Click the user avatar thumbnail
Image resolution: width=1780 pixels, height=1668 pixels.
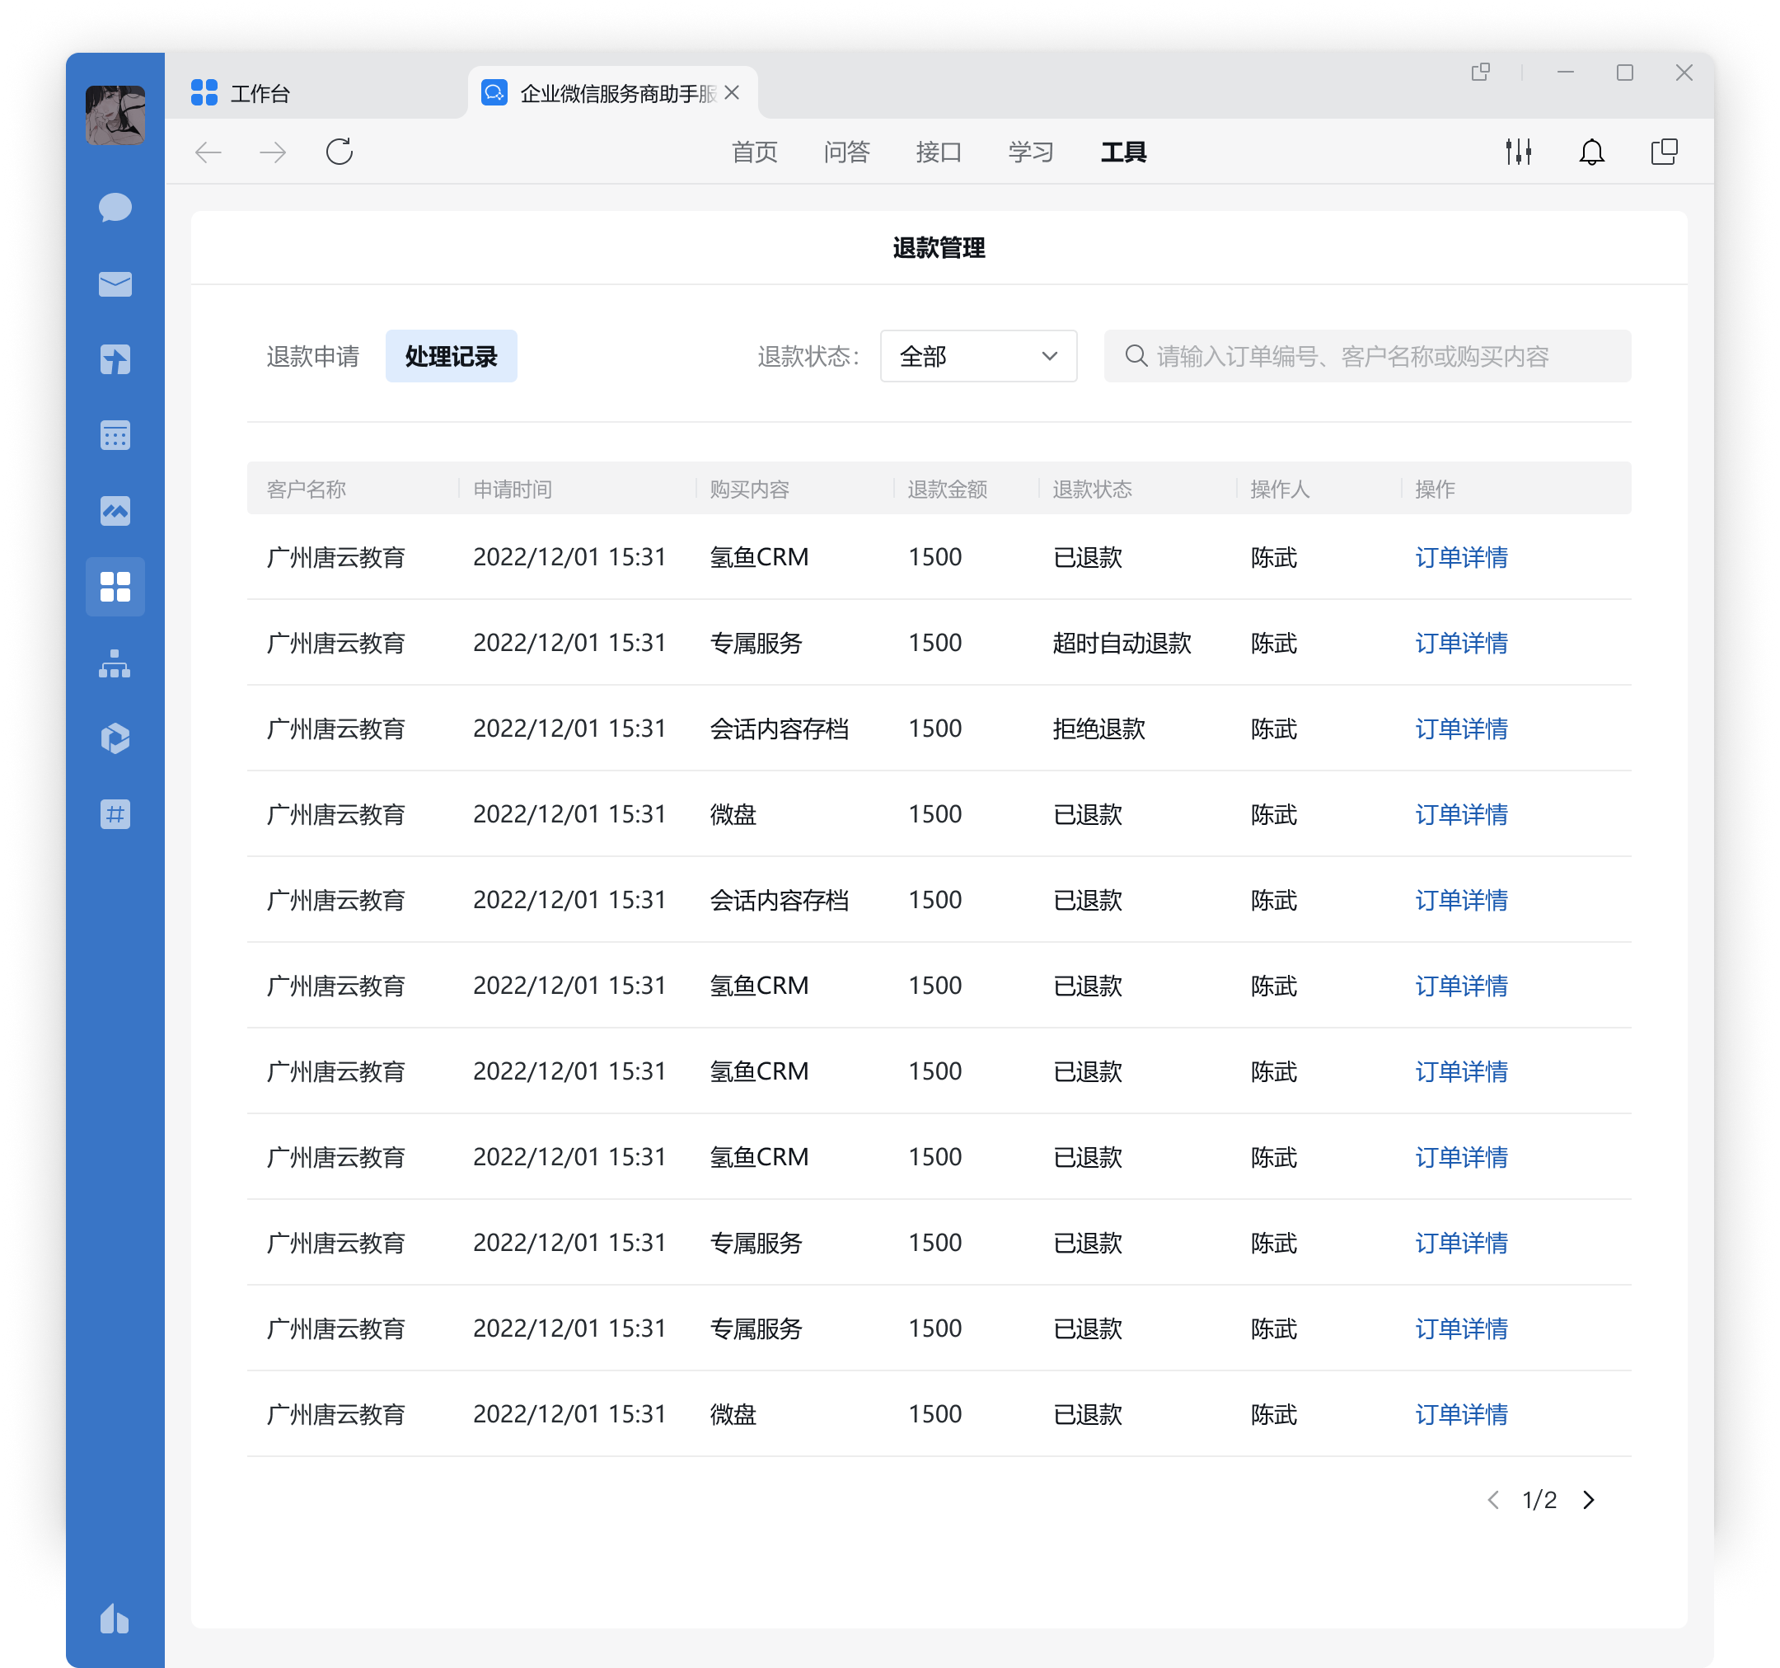point(115,115)
